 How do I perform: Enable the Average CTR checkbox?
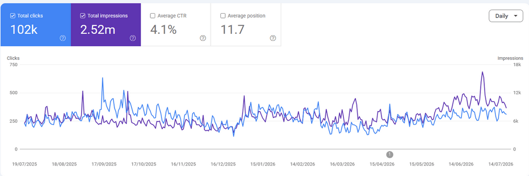point(153,16)
